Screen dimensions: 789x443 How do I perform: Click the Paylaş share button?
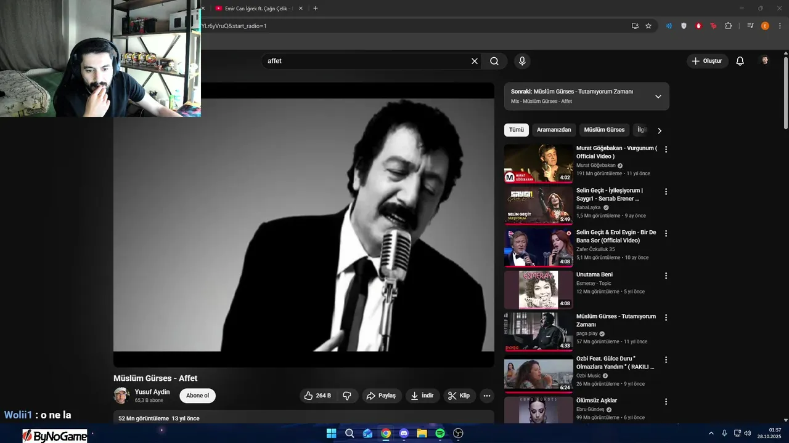click(x=382, y=396)
